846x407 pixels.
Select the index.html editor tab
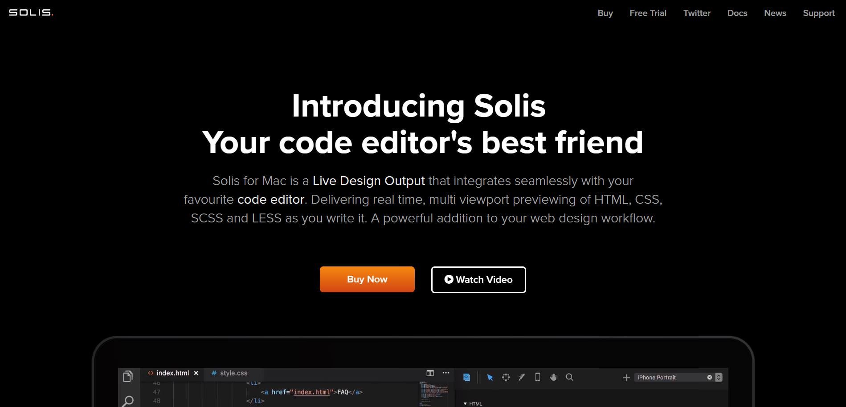173,373
